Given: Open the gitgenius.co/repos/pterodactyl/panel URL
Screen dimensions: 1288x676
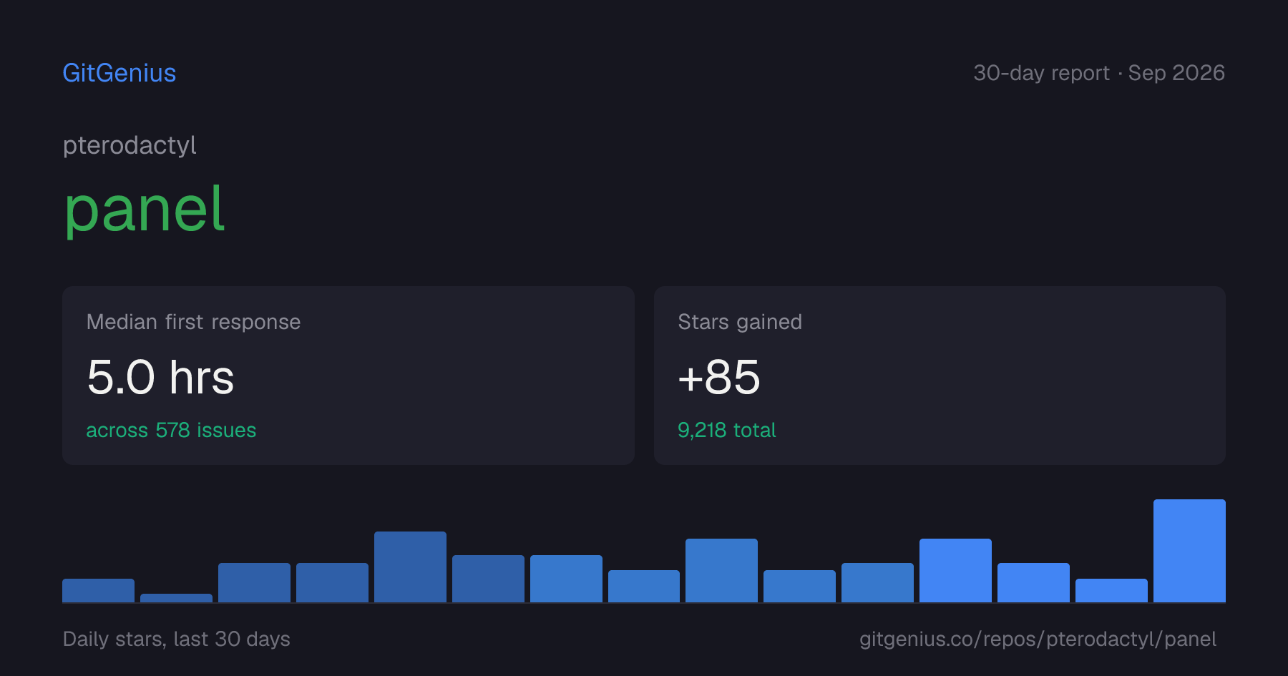Looking at the screenshot, I should pos(1038,639).
